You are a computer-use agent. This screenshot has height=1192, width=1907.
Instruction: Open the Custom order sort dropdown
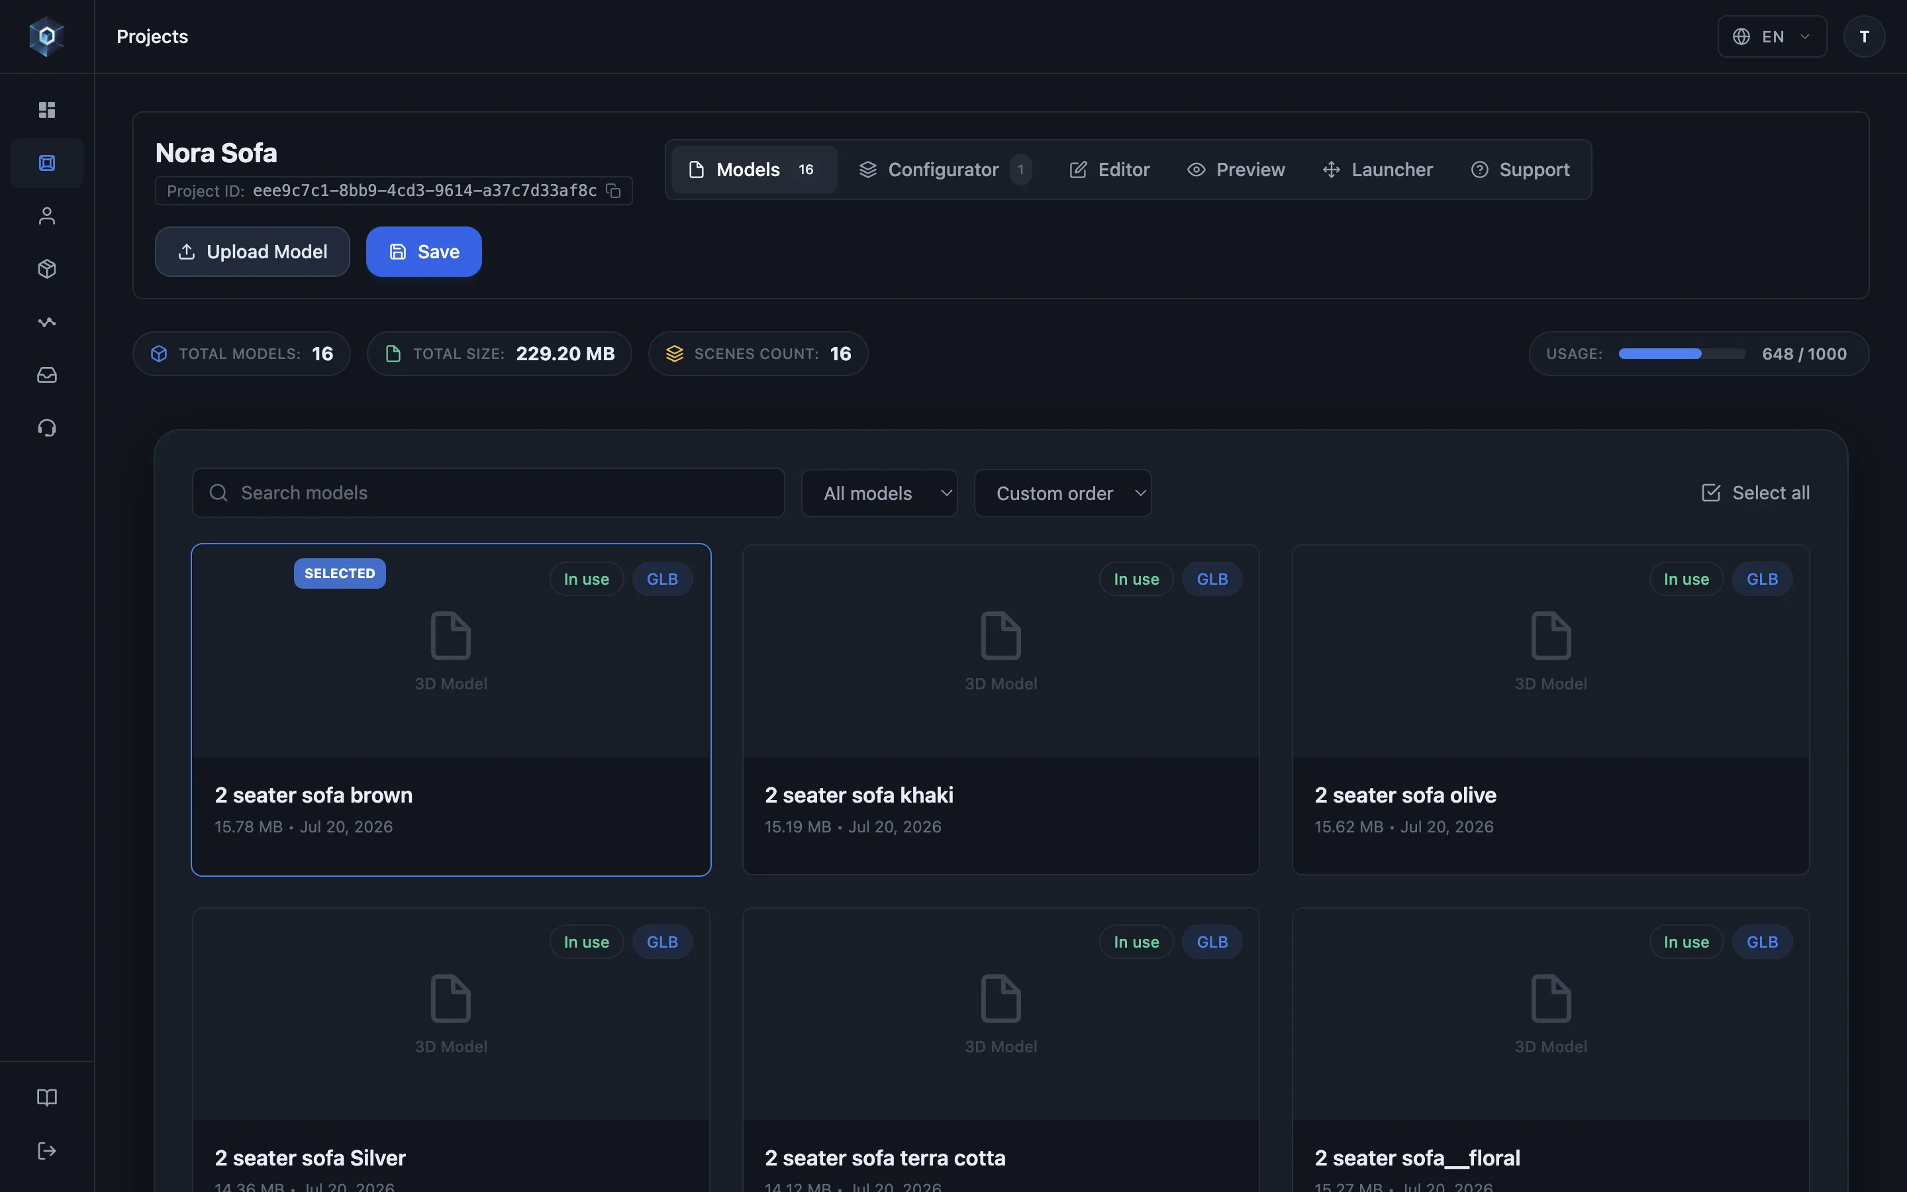(1062, 493)
